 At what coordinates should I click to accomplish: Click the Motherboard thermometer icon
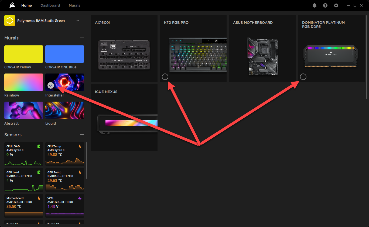(39, 198)
